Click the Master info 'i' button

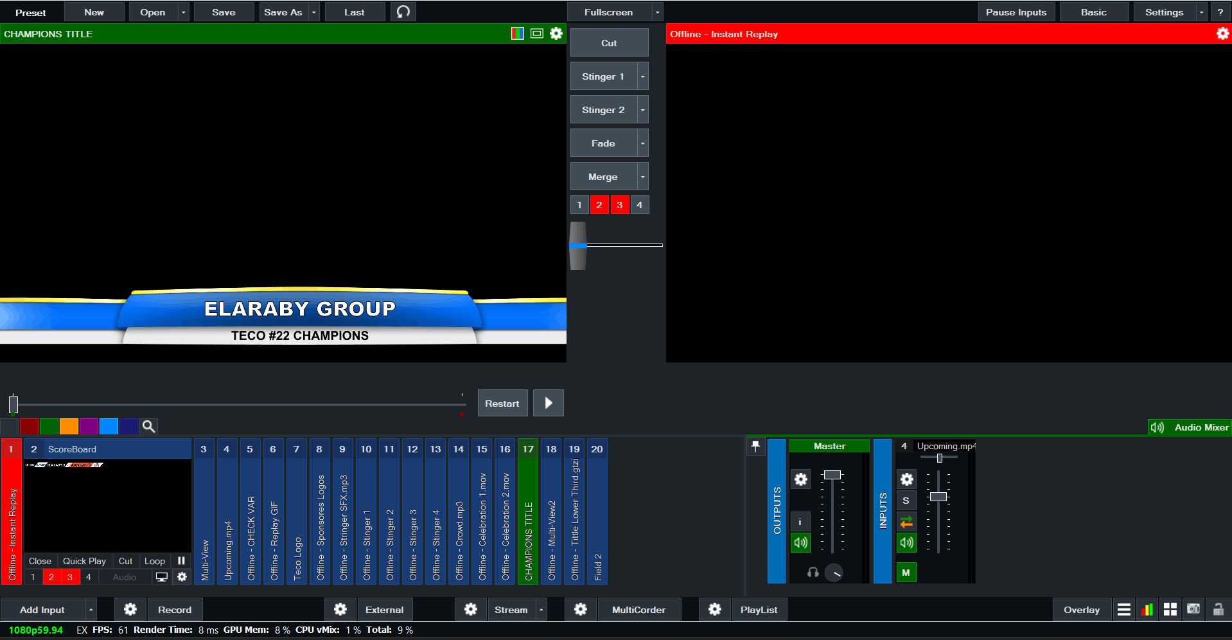point(800,521)
